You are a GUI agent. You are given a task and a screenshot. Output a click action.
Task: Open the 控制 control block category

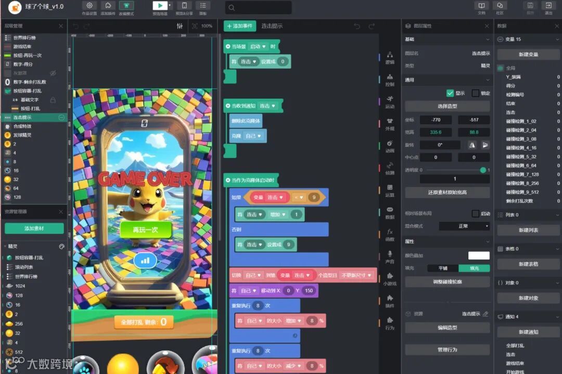390,80
